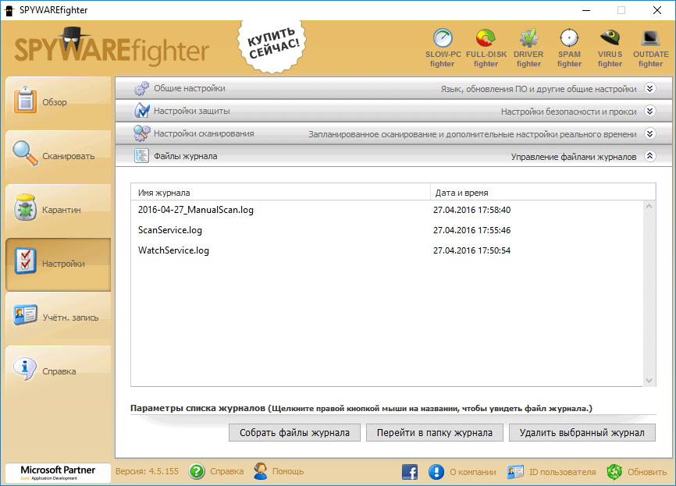The height and width of the screenshot is (486, 676).
Task: Click the Настройки сканирования icon
Action: coord(141,133)
